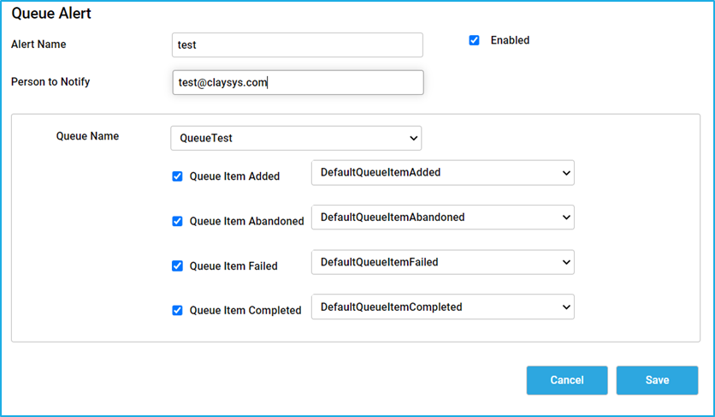Click the Cancel button
715x417 pixels.
pyautogui.click(x=567, y=380)
